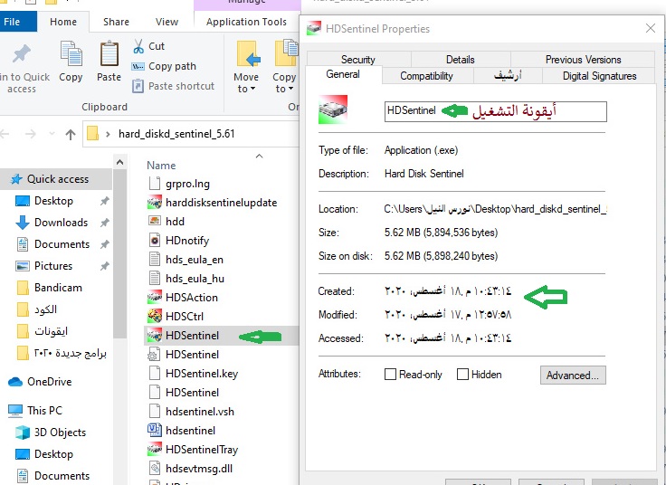Screen dimensions: 666x485
Task: Open the harddisksentinelupdate file icon
Action: pos(154,203)
